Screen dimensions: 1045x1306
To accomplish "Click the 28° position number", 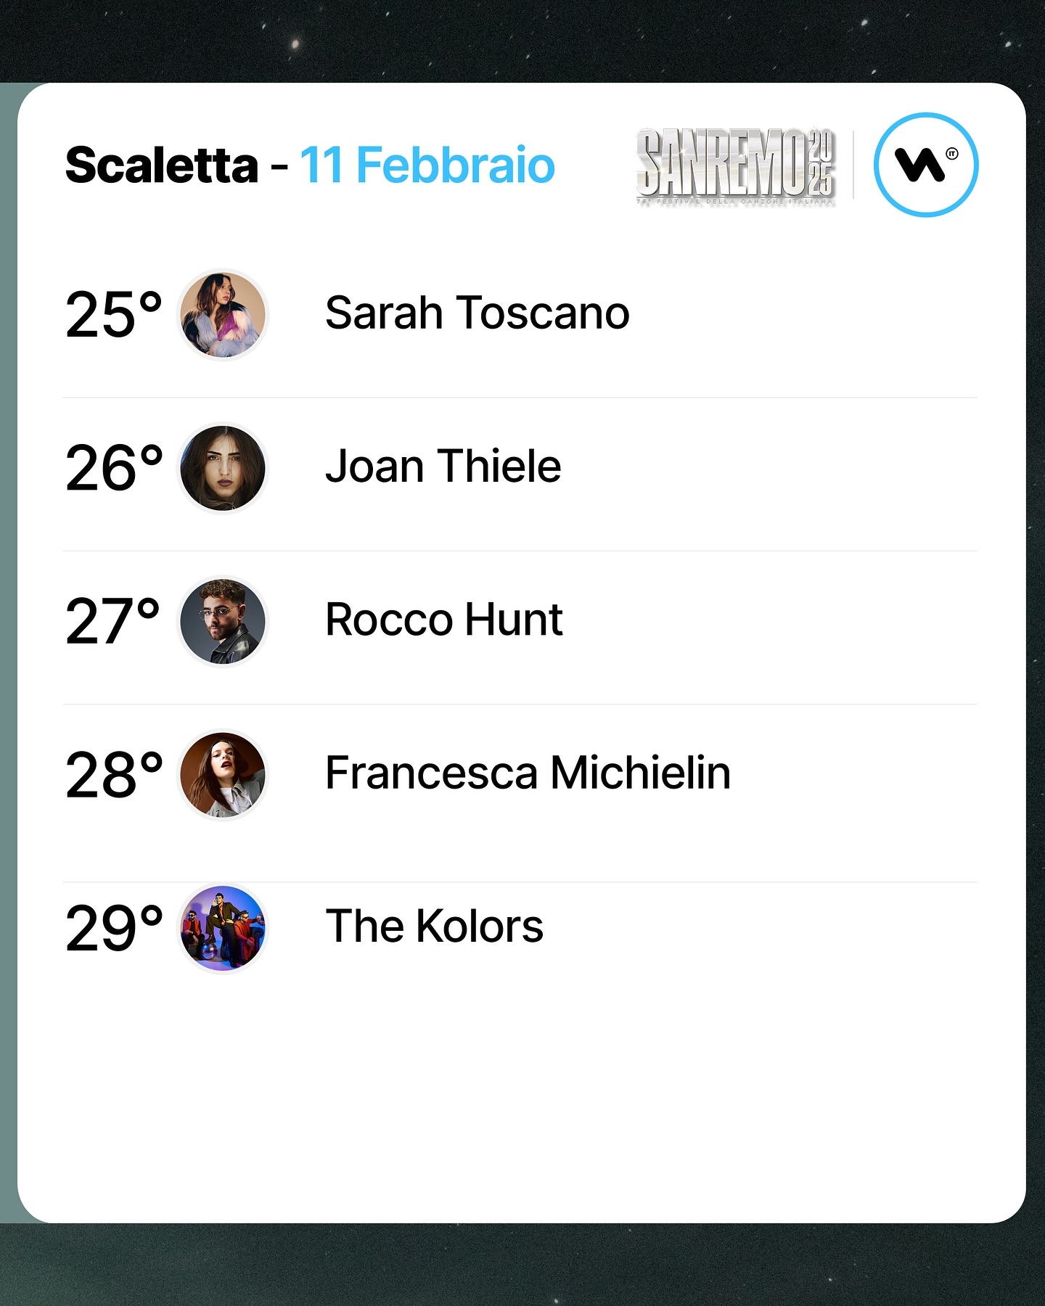I will (x=114, y=775).
